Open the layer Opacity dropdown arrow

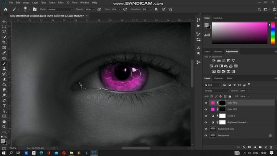pos(248,91)
